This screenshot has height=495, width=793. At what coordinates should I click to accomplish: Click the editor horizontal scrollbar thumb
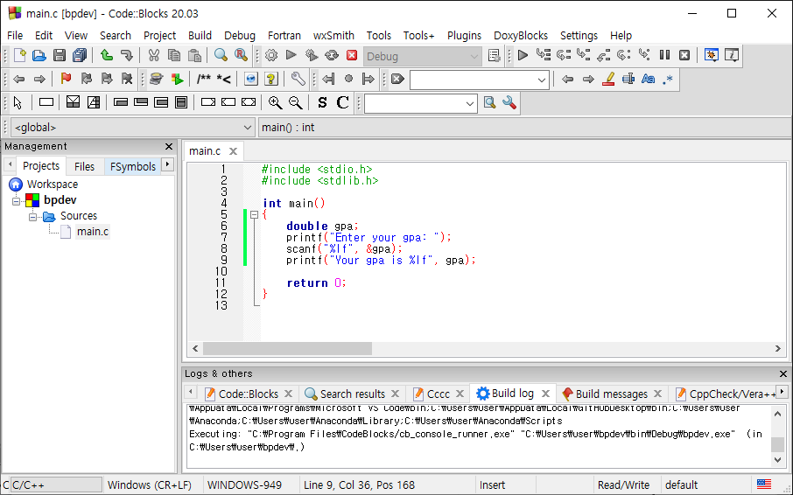click(x=287, y=349)
